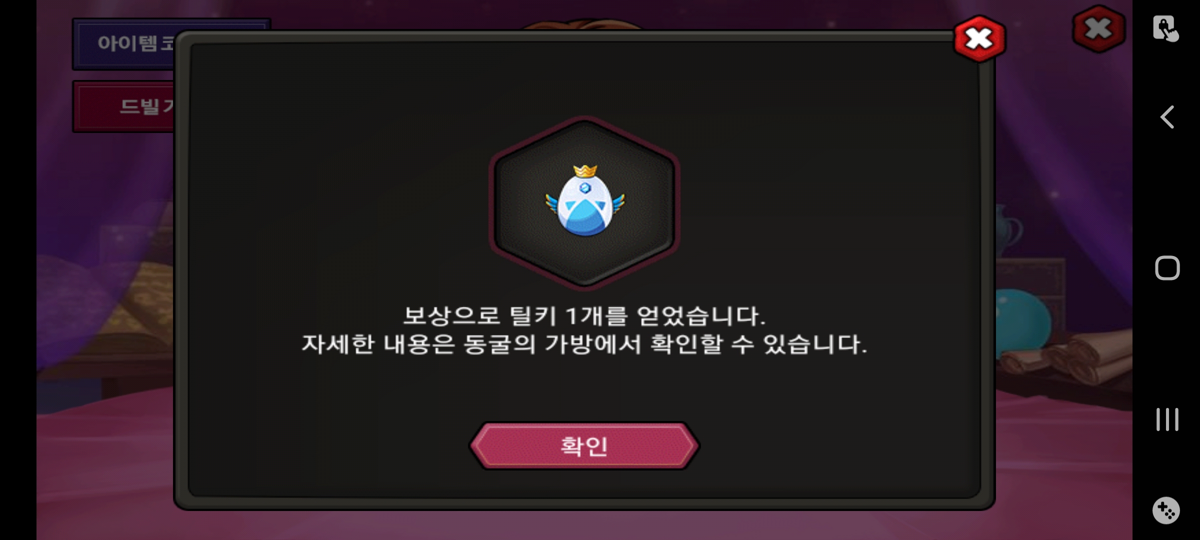The image size is (1200, 540).
Task: Tap the Android back arrow
Action: [x=1167, y=117]
